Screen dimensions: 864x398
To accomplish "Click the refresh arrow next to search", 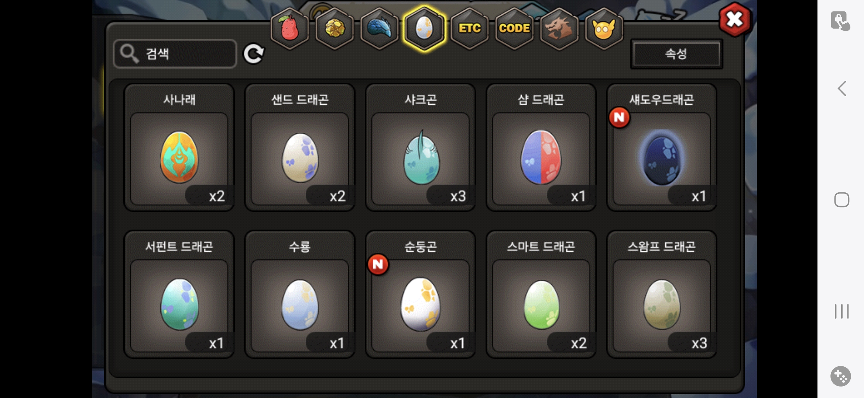I will [254, 54].
